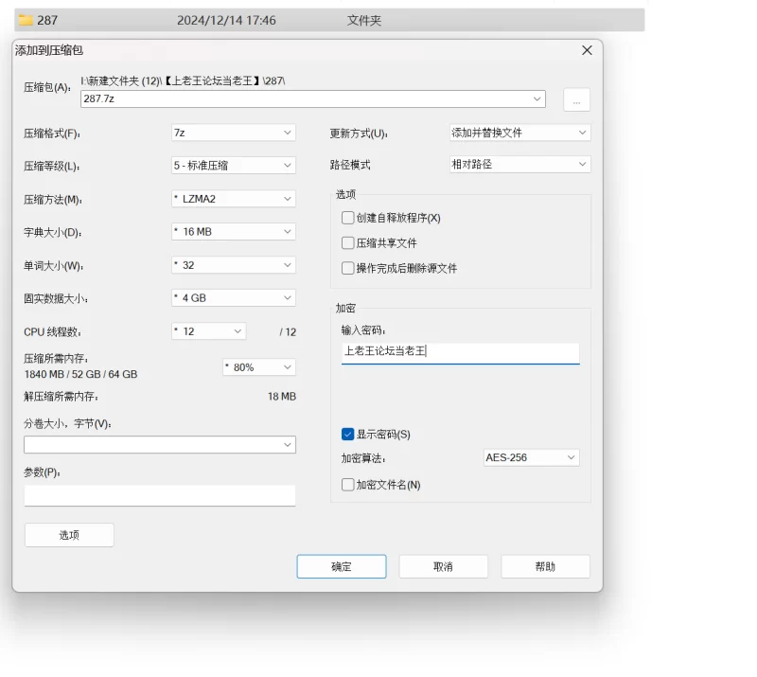This screenshot has height=677, width=757.
Task: Open the browse (...) button for archive path
Action: [x=576, y=99]
